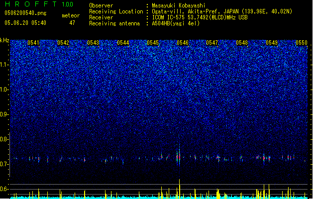Select the ICOM IC-575 receiver text
Image resolution: width=313 pixels, height=199 pixels.
(x=200, y=17)
